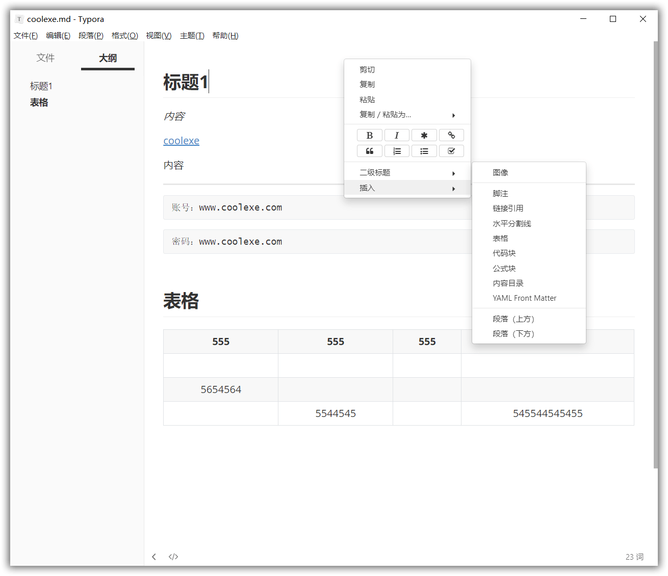This screenshot has height=576, width=668.
Task: Toggle a task list using the checkmark icon
Action: pyautogui.click(x=451, y=150)
